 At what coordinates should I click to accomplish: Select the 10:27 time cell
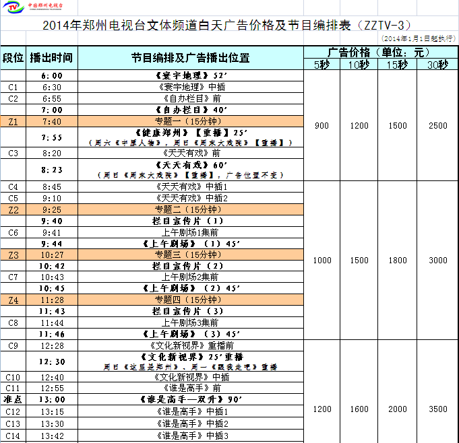52,254
